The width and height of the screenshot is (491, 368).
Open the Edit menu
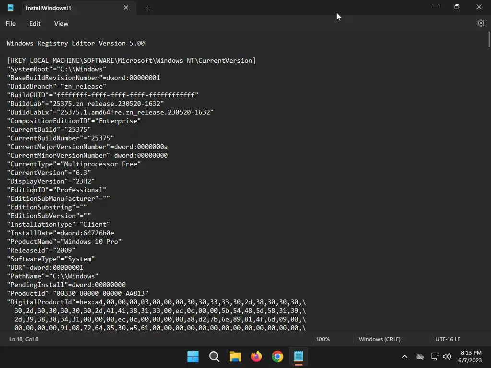pos(35,23)
